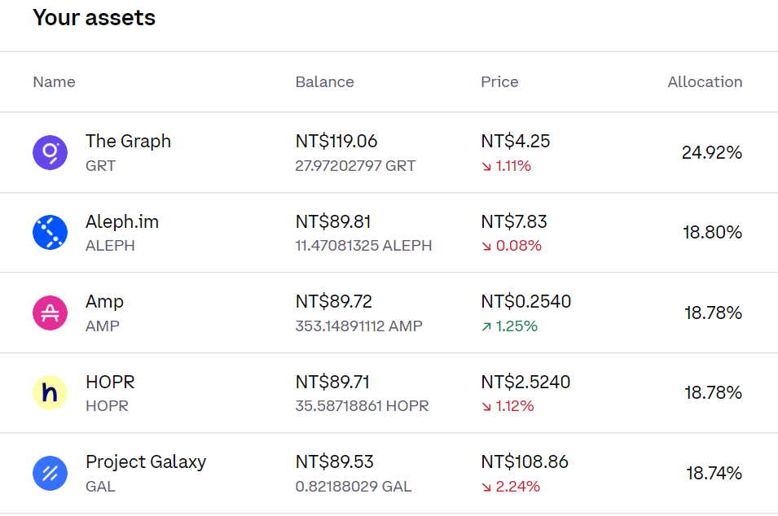Open the Amp asset name

point(105,301)
